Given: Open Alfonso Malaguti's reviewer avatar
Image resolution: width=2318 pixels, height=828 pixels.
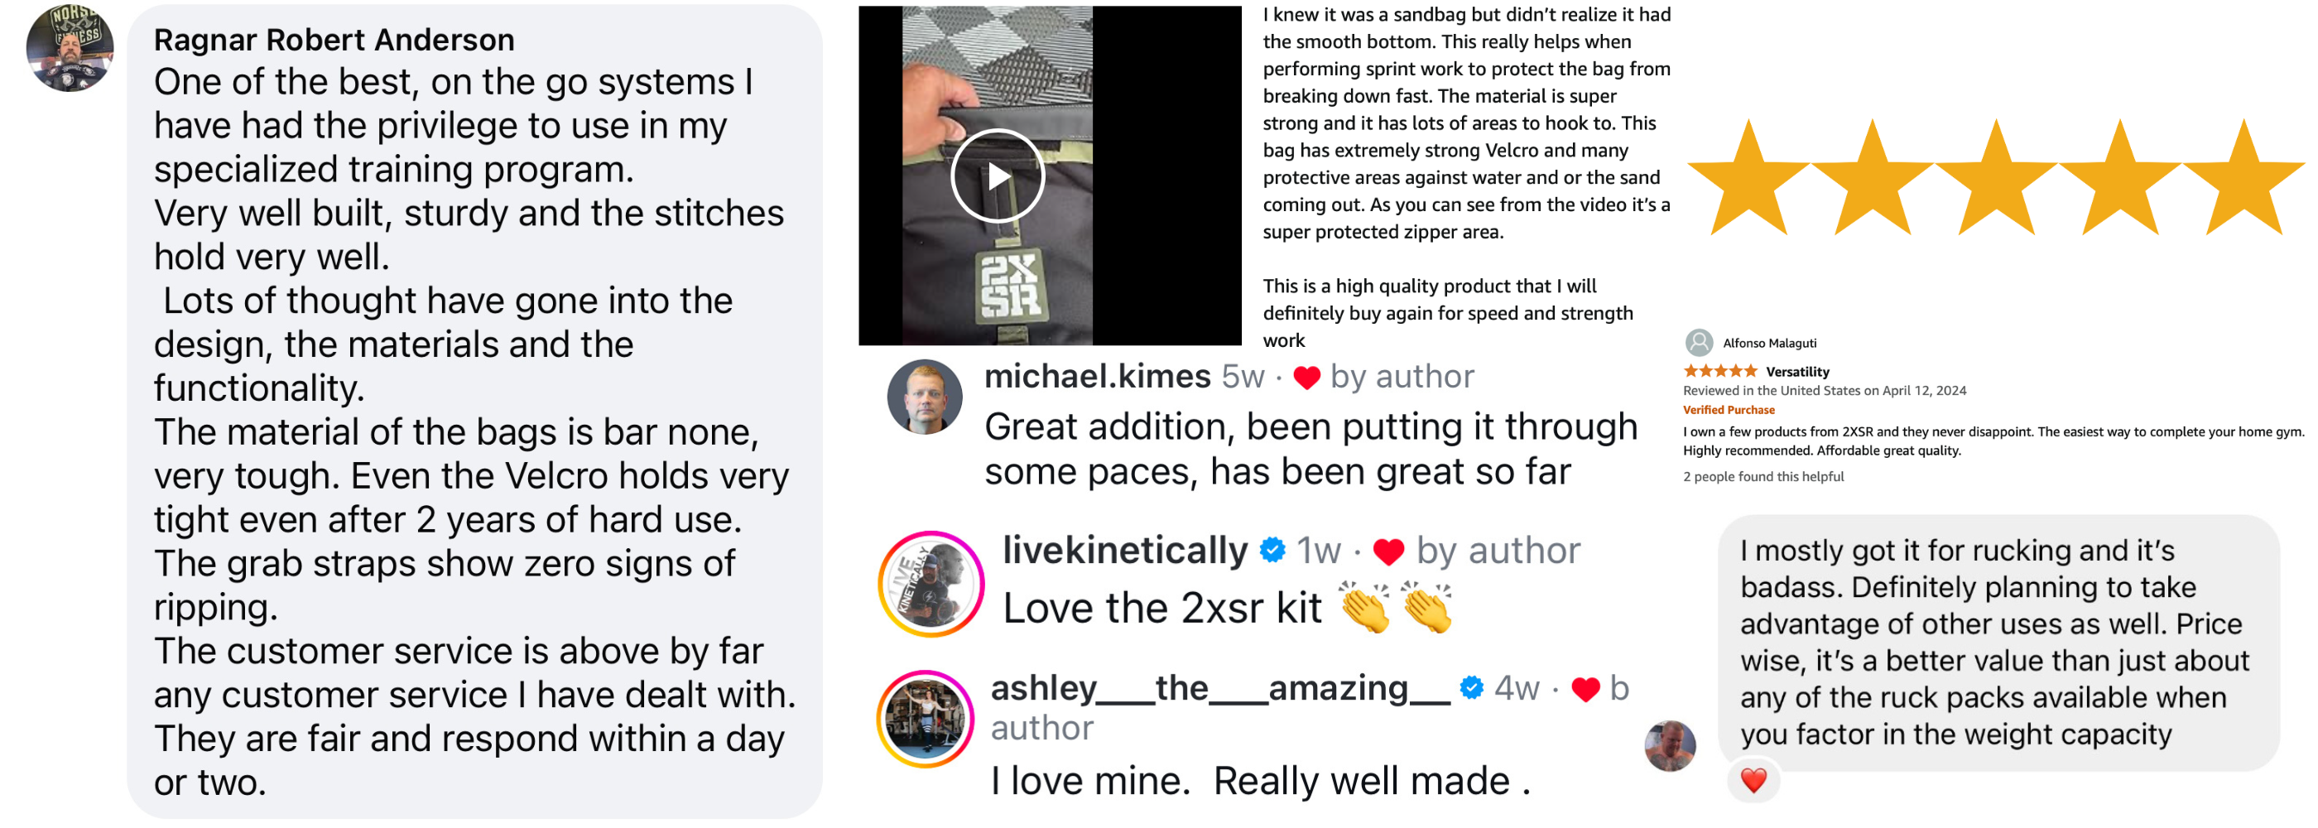Looking at the screenshot, I should point(1698,343).
